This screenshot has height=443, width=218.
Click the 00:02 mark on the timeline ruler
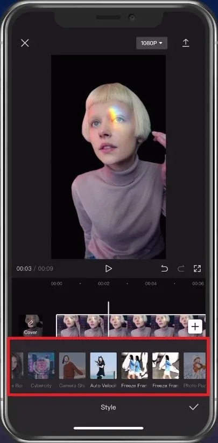coord(103,283)
